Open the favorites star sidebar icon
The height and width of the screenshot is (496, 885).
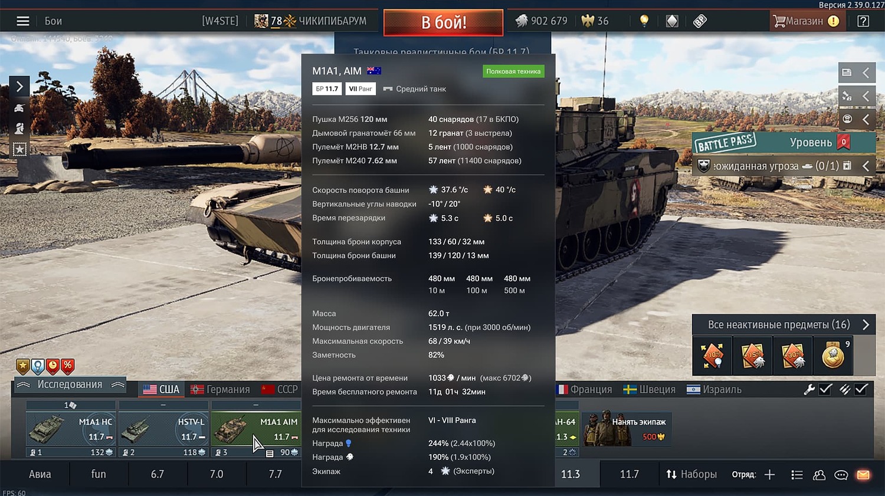pos(19,149)
